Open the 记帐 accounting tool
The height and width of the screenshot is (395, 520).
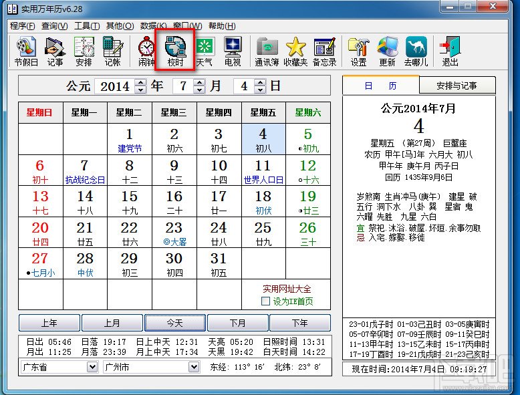112,51
